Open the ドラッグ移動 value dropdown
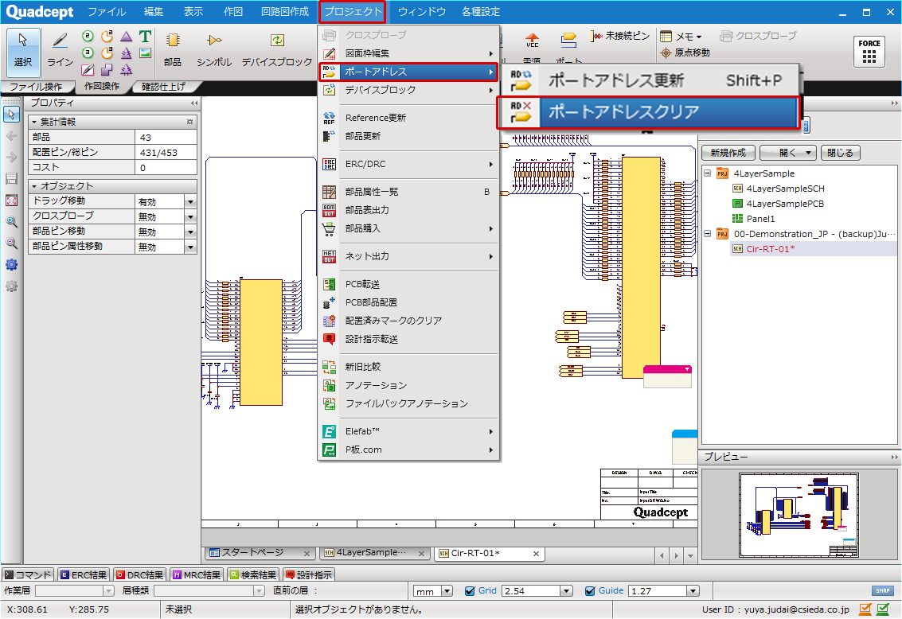 (x=190, y=202)
